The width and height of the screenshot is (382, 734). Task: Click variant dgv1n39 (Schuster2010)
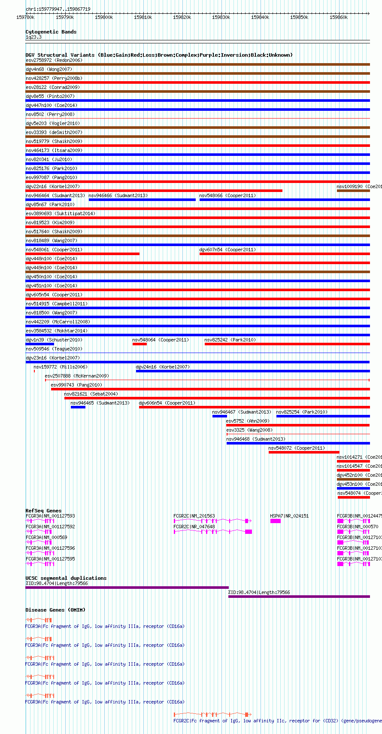(x=54, y=340)
